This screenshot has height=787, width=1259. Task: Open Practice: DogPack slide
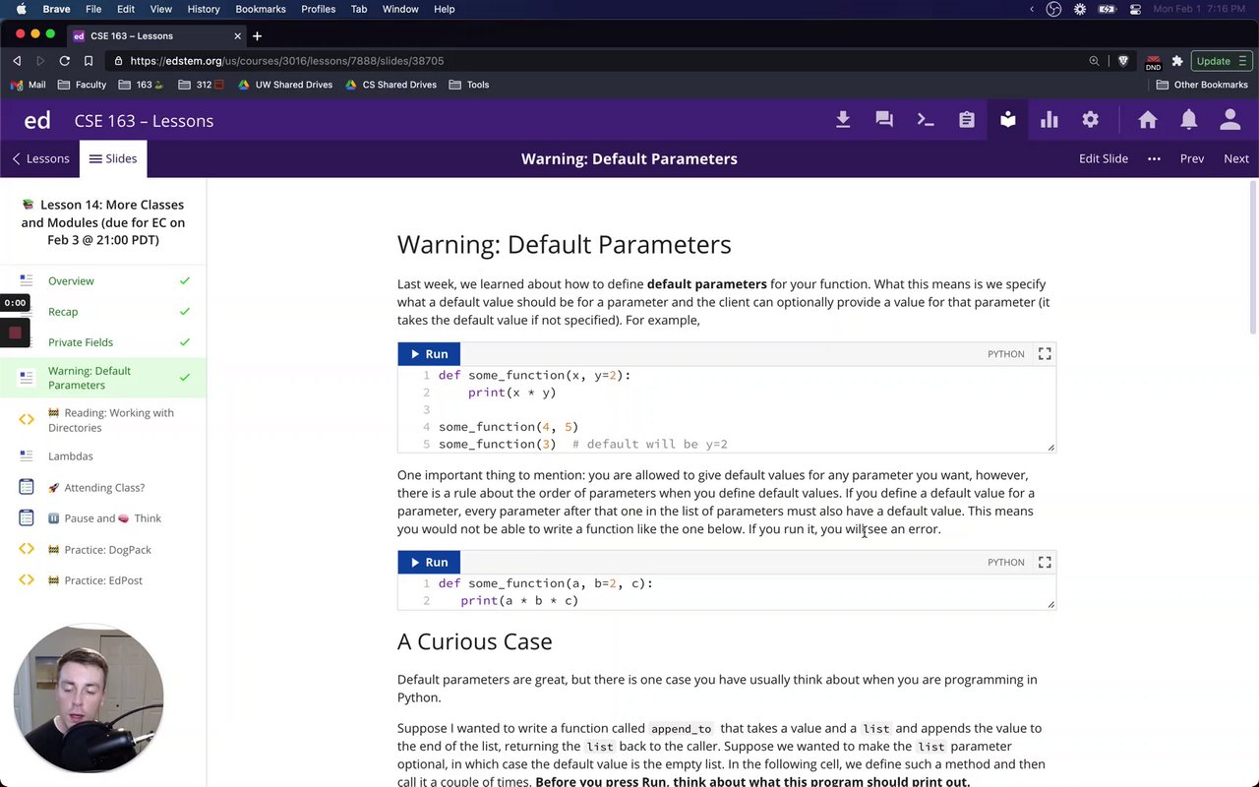click(x=103, y=550)
